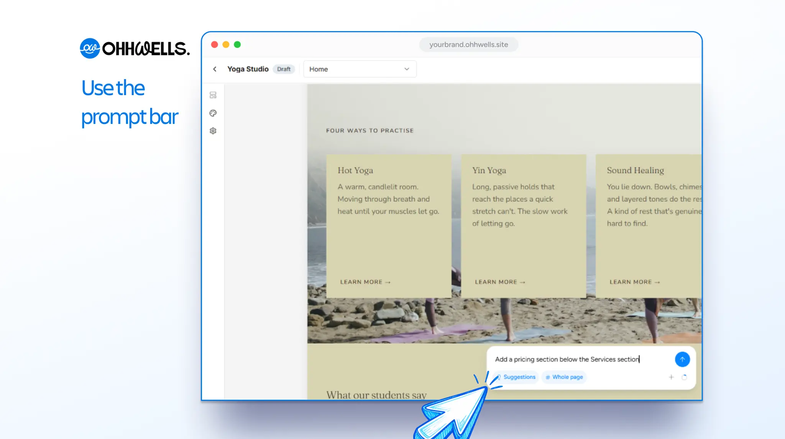Open site settings gear icon

coord(213,131)
